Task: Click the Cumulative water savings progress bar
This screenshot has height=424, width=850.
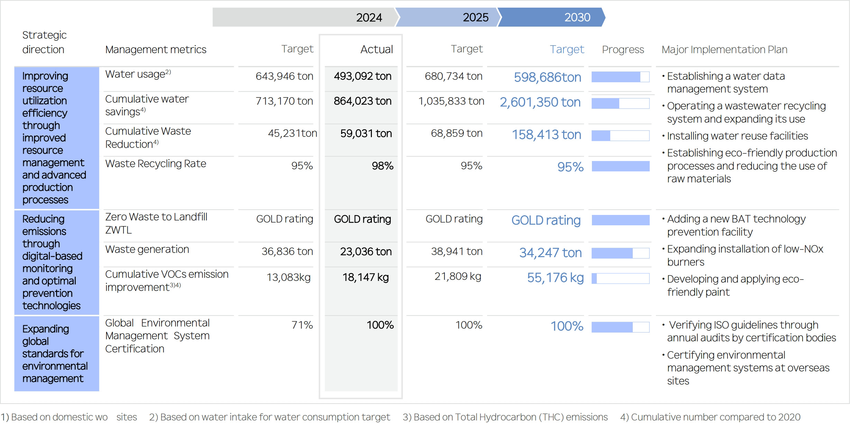Action: pos(620,103)
